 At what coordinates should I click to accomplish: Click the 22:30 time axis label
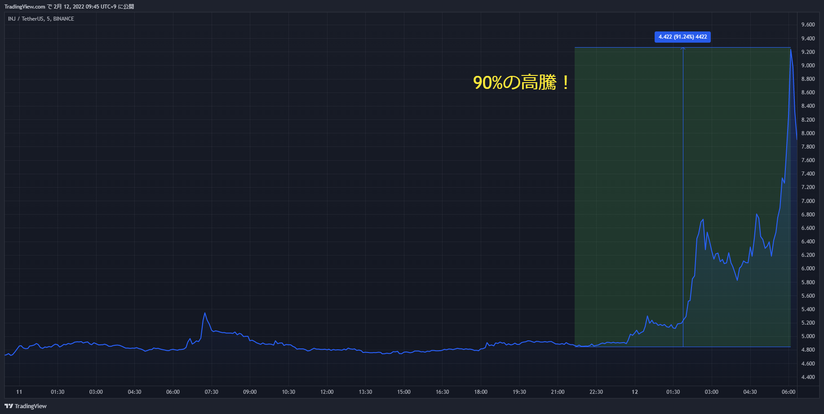click(x=596, y=392)
